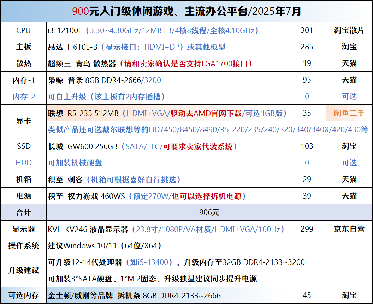
Task: Click the orange '闲鱼二手' cell
Action: [x=349, y=113]
